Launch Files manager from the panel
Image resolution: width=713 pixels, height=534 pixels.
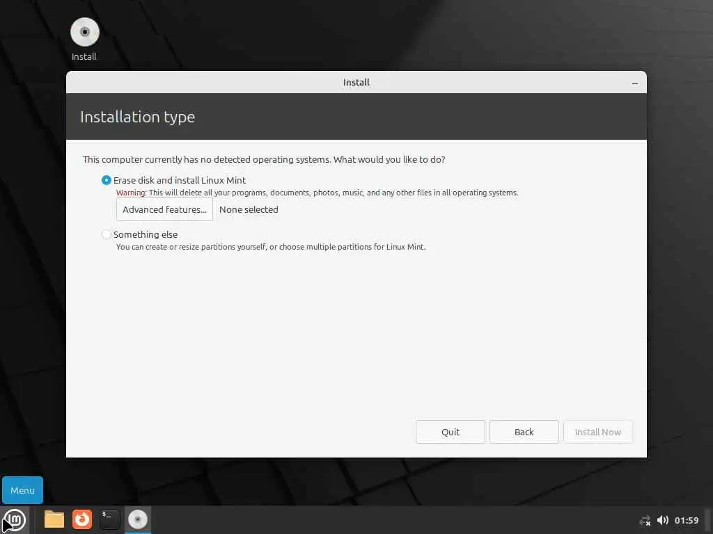[x=54, y=519]
